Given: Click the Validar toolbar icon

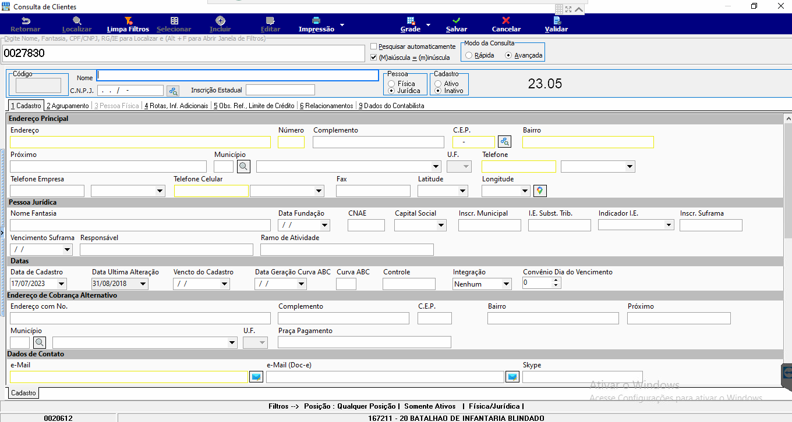Looking at the screenshot, I should tap(557, 20).
